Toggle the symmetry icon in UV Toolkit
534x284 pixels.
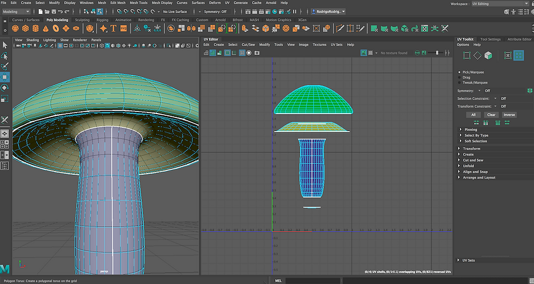point(530,91)
